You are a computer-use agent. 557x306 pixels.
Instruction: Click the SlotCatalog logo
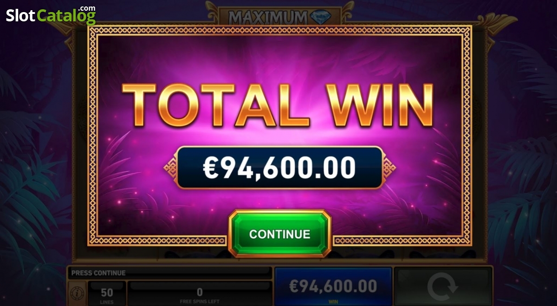51,15
